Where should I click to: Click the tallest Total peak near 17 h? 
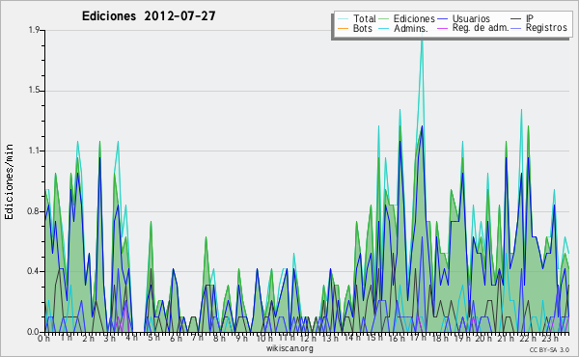pyautogui.click(x=422, y=40)
